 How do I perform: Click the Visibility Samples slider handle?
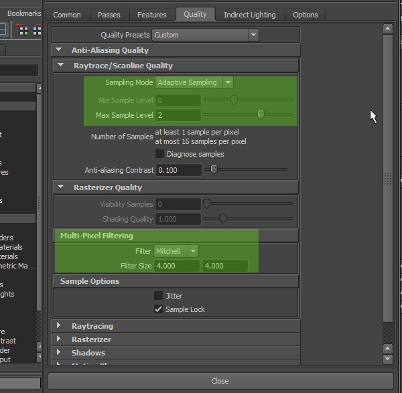[206, 204]
